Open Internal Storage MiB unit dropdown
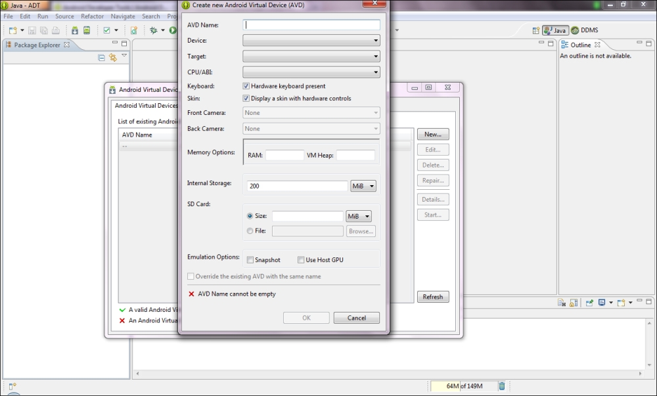This screenshot has width=657, height=396. [363, 187]
